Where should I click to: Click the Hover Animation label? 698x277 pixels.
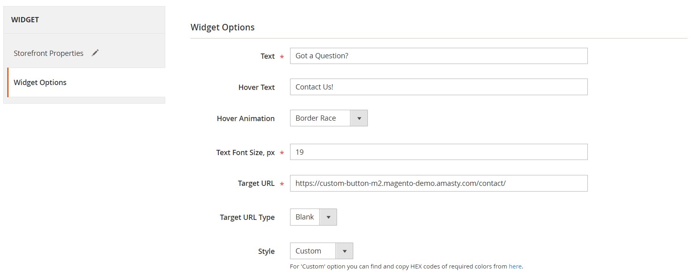pos(245,119)
